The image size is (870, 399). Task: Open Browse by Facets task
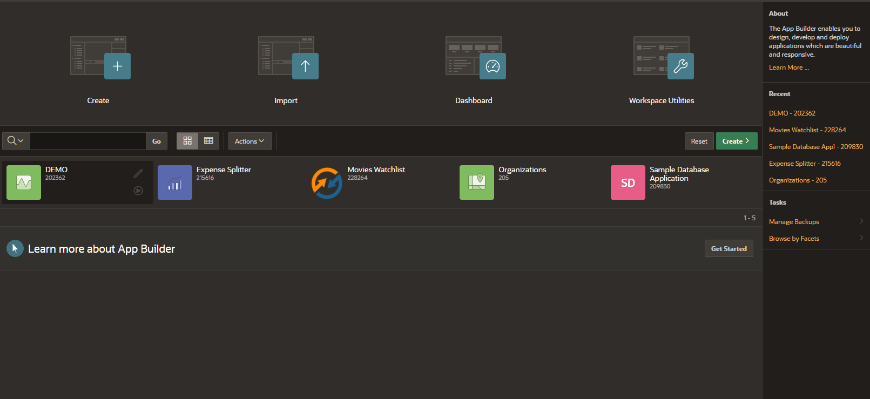(x=794, y=239)
